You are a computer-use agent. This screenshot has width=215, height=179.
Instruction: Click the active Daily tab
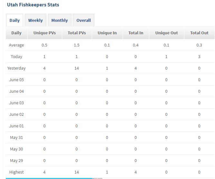(14, 20)
